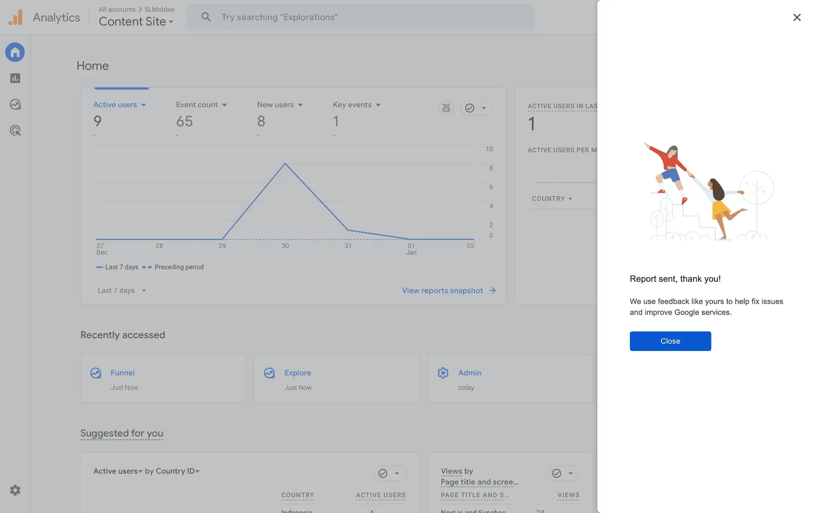Open the Advertising sidebar icon
The image size is (821, 513).
[x=15, y=130]
